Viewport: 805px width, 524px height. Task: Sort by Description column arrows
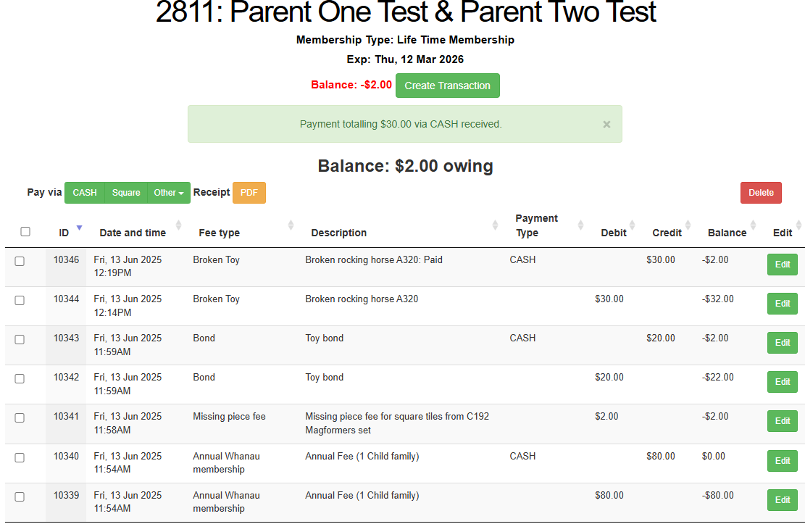[495, 225]
